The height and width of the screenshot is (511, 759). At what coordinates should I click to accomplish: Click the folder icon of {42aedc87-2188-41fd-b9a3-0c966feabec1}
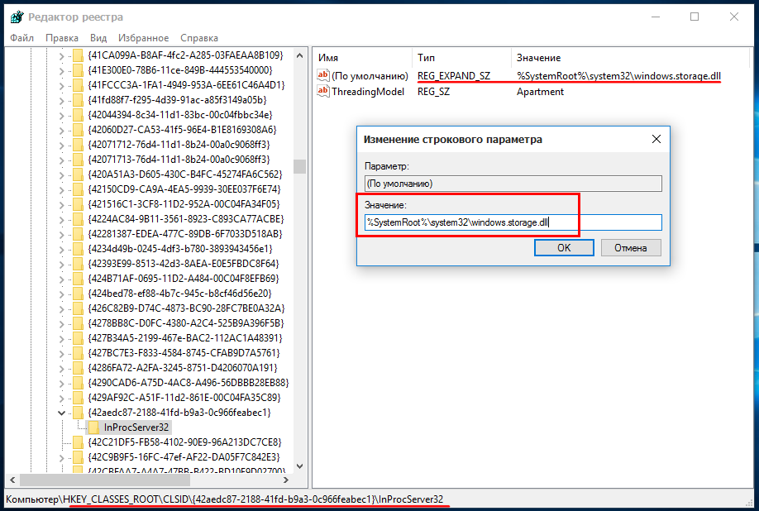78,413
